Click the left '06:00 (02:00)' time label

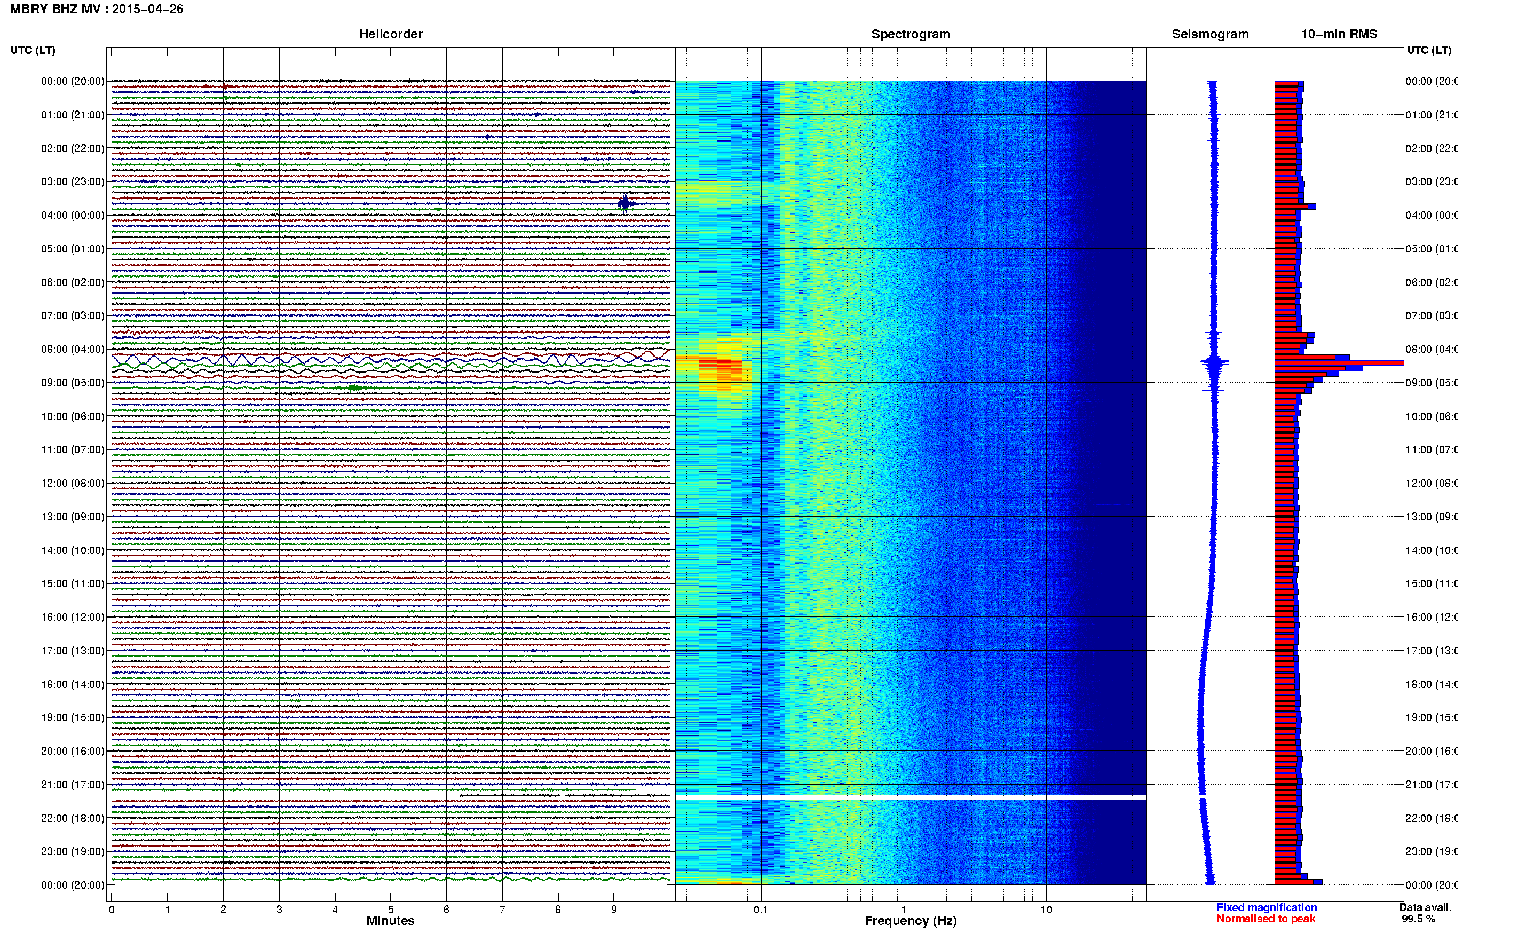coord(73,282)
